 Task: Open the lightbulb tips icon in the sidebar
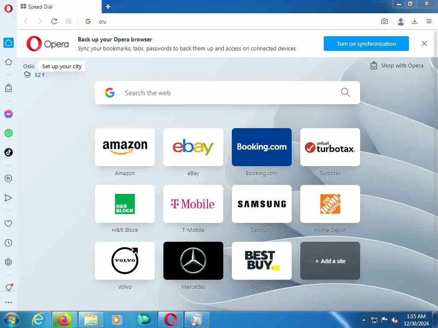9,287
